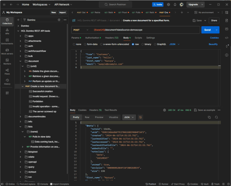Expand the Domino collection
Image resolution: width=231 pixels, height=186 pixels.
tap(18, 26)
